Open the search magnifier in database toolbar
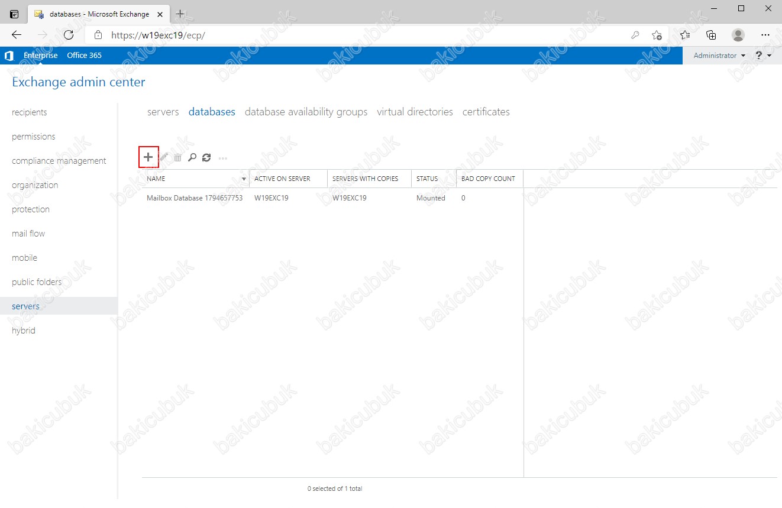 [192, 157]
